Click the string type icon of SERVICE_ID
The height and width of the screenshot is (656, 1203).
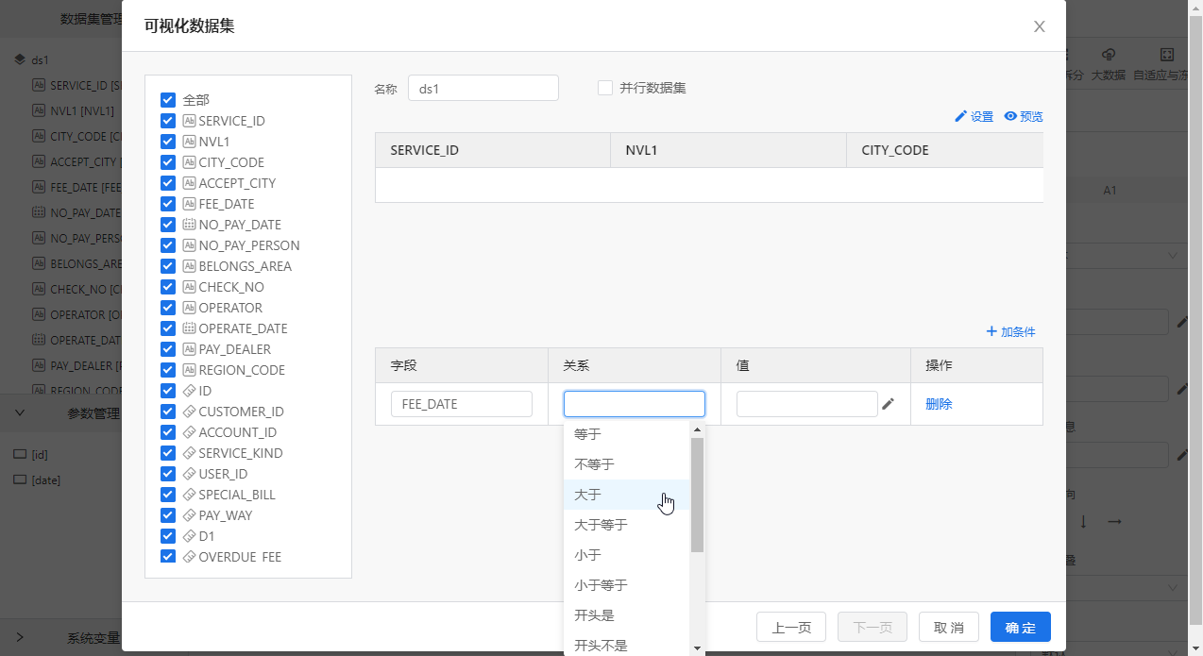point(189,121)
